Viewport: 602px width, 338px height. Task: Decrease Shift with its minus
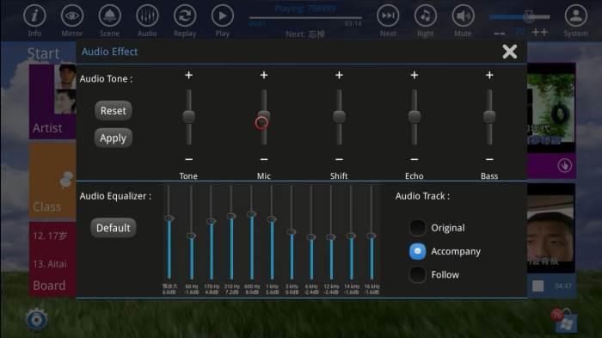(x=339, y=159)
